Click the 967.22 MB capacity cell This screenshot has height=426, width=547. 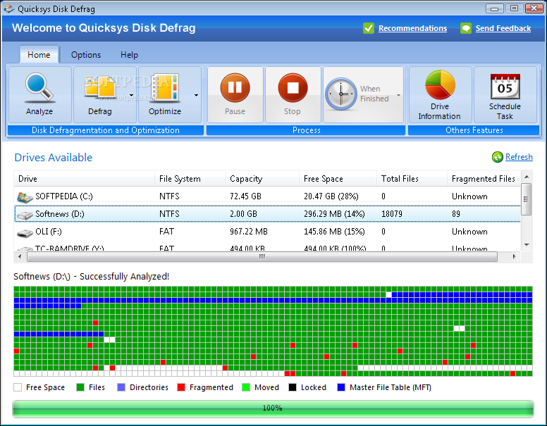pyautogui.click(x=249, y=232)
